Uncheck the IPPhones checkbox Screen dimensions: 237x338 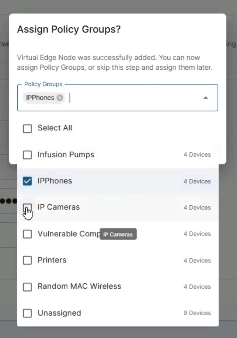[27, 181]
